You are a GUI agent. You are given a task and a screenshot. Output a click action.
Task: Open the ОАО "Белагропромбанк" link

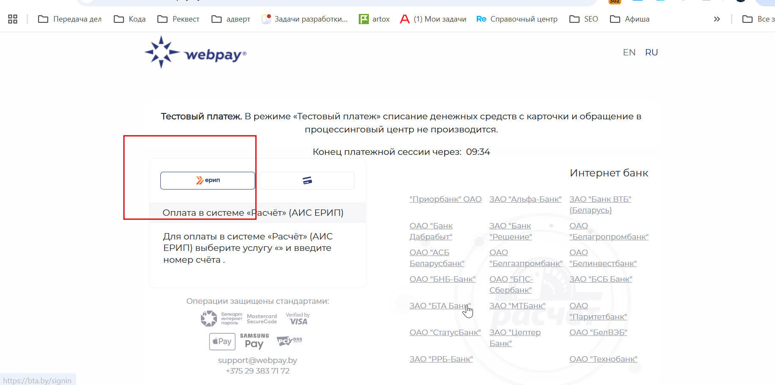[609, 231]
